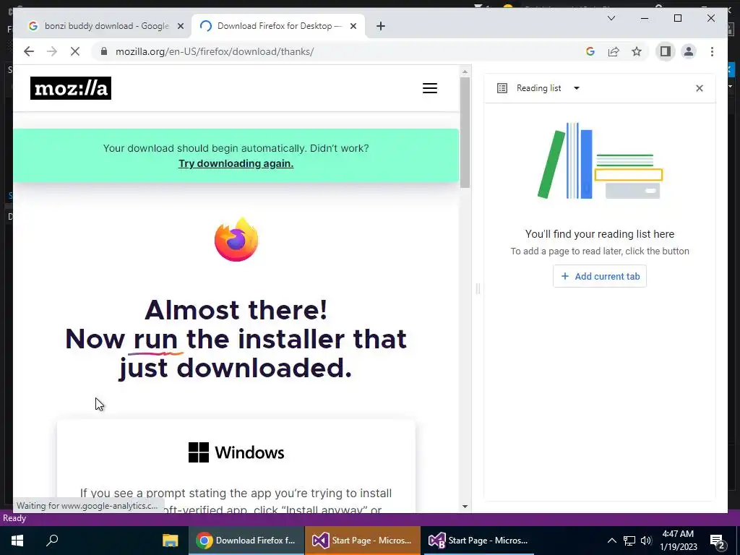Click the Mozilla logo

[71, 88]
